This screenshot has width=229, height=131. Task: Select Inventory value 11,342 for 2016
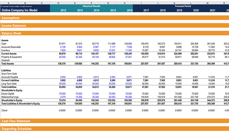tap(129, 50)
